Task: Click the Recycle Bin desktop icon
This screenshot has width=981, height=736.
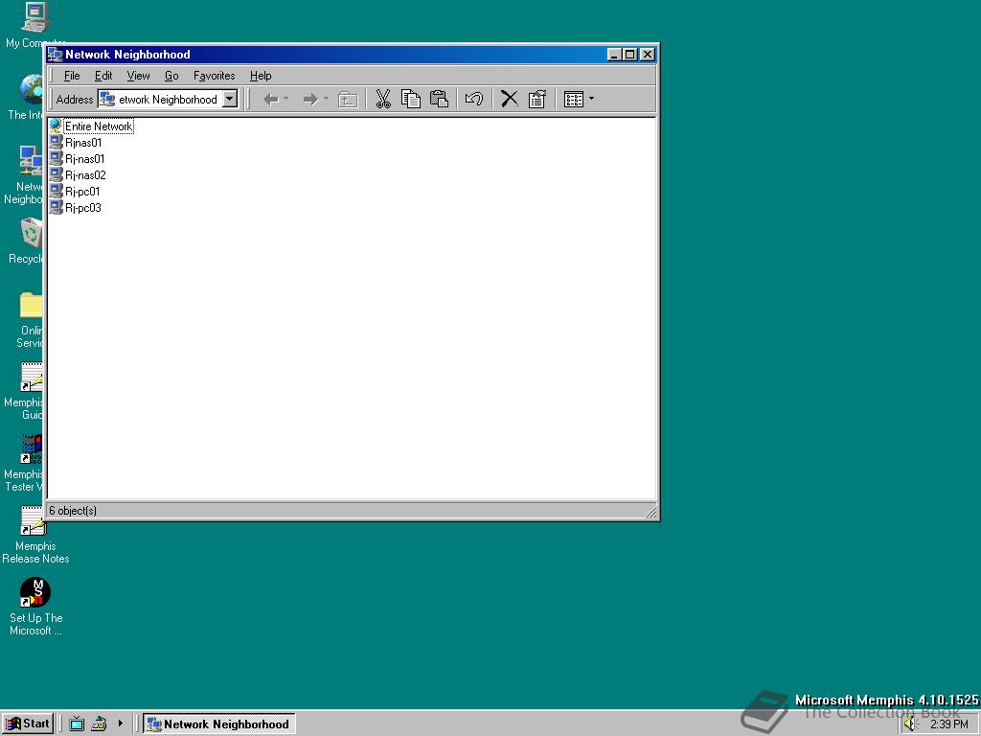Action: (31, 233)
